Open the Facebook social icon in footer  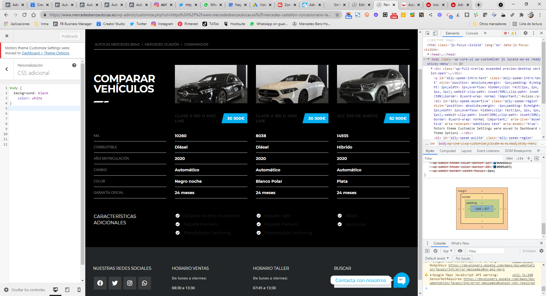[100, 283]
